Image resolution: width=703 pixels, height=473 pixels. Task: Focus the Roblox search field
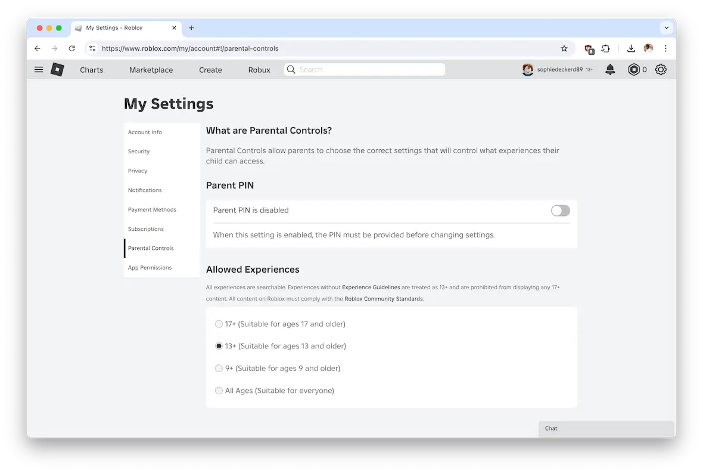tap(365, 70)
